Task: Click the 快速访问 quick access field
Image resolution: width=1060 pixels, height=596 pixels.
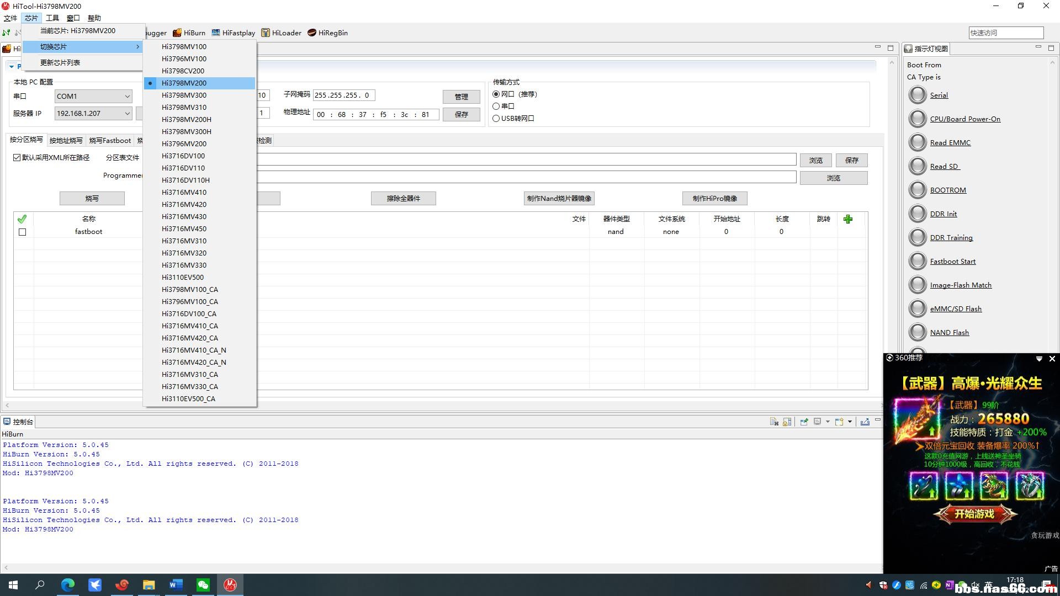Action: click(x=1005, y=33)
